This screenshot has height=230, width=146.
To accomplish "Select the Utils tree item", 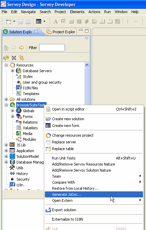I will tap(20, 168).
